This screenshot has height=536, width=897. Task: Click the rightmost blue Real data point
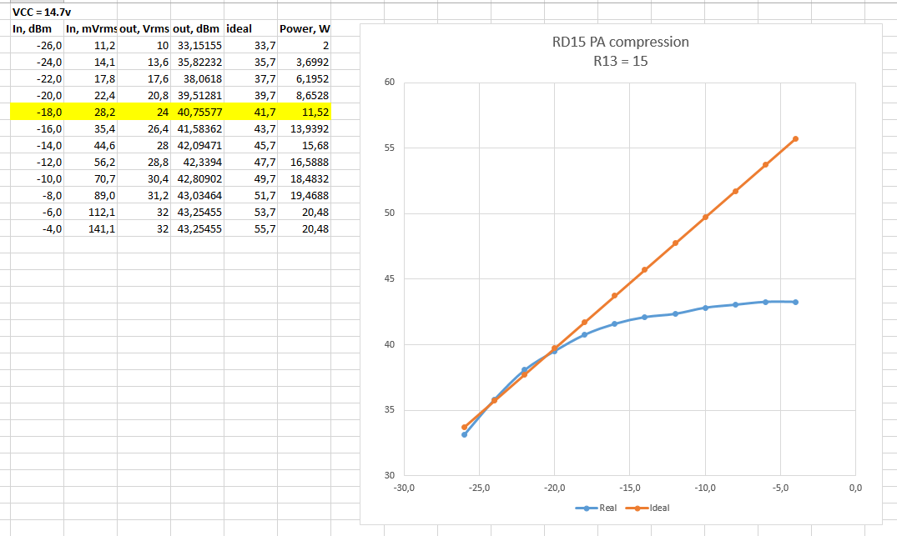(795, 302)
